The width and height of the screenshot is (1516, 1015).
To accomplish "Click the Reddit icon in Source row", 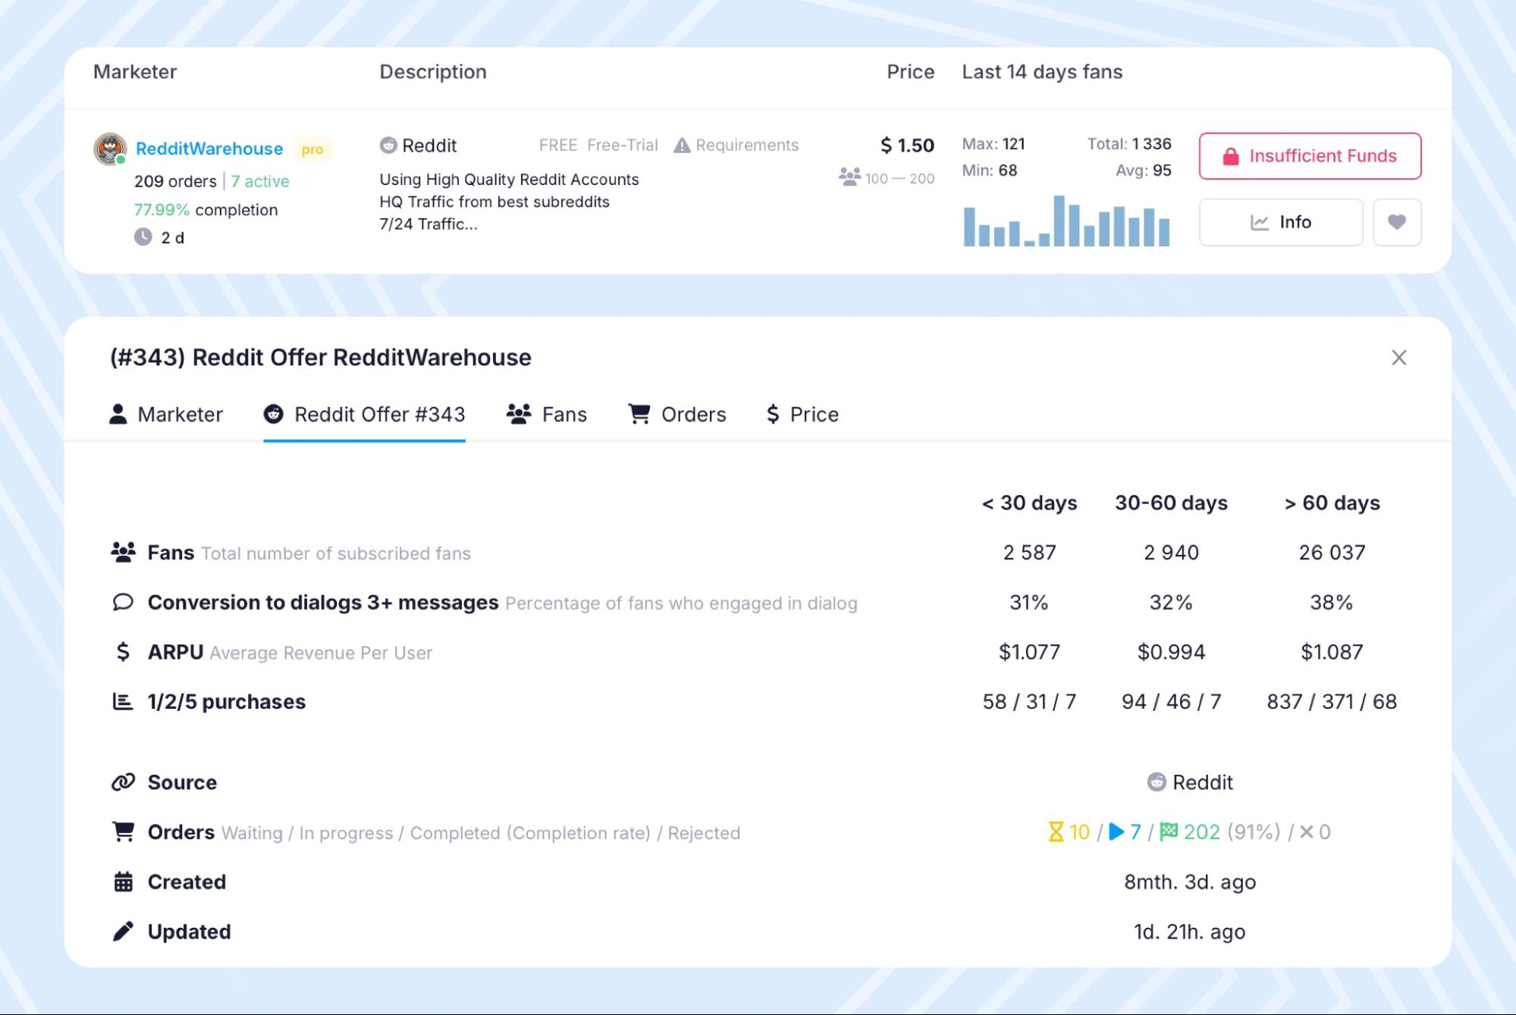I will pyautogui.click(x=1156, y=782).
